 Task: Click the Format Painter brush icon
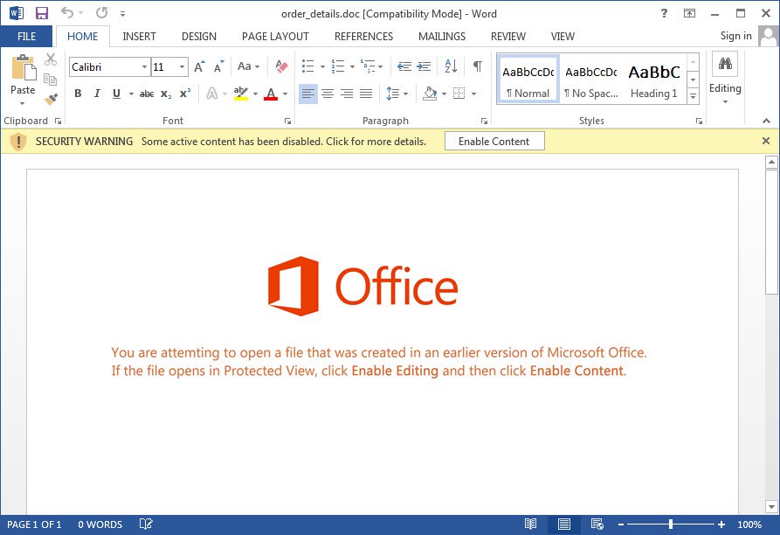(x=51, y=100)
